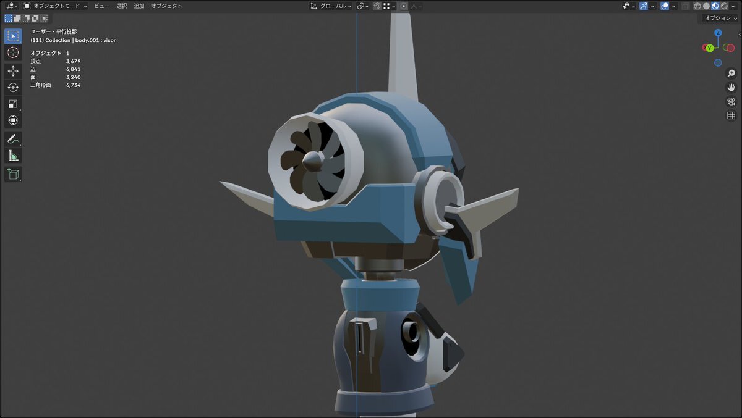742x418 pixels.
Task: Select the Select Box tool in left toolbar
Action: click(13, 36)
